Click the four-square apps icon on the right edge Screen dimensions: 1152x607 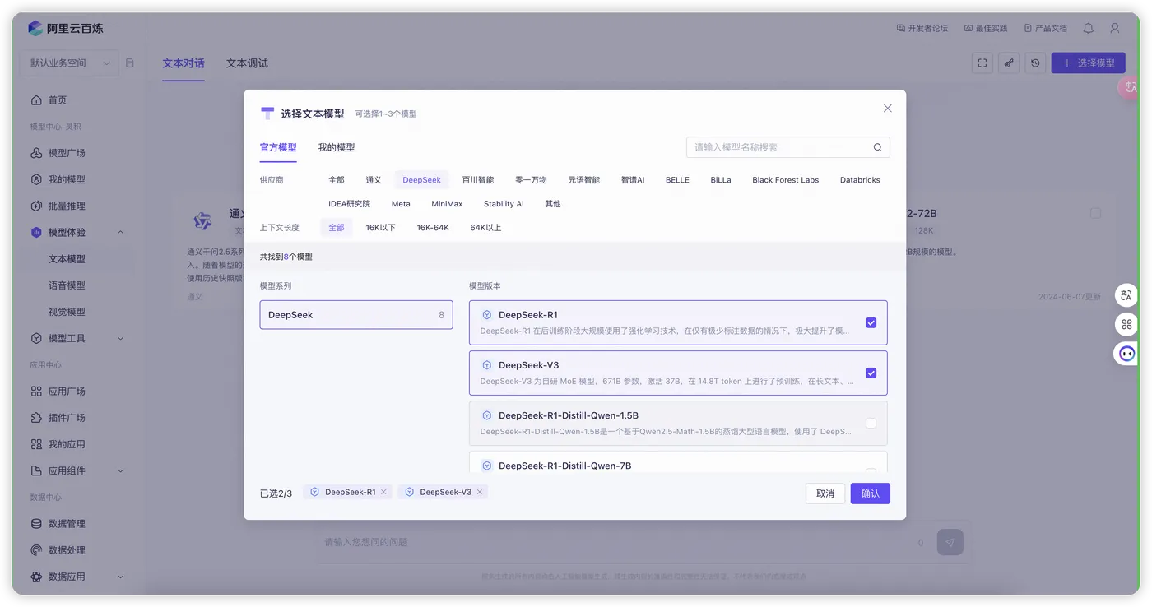coord(1126,324)
